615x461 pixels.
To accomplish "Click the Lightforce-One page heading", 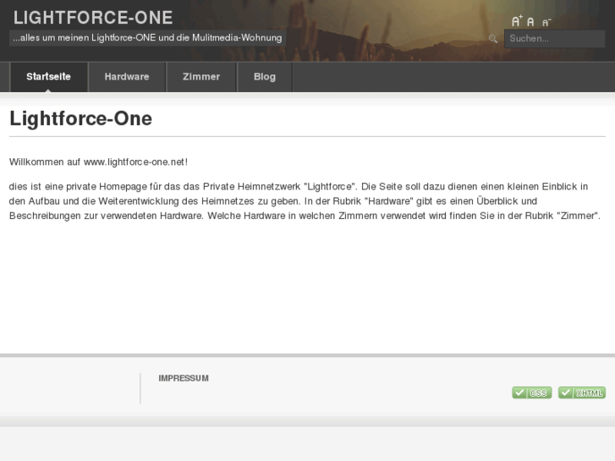I will [81, 119].
